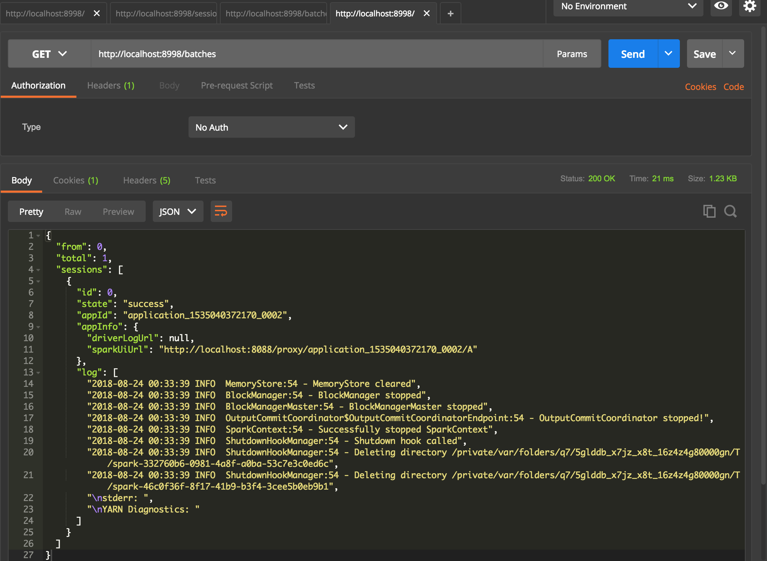Click the 1.23 KB size value
767x561 pixels.
(x=723, y=178)
